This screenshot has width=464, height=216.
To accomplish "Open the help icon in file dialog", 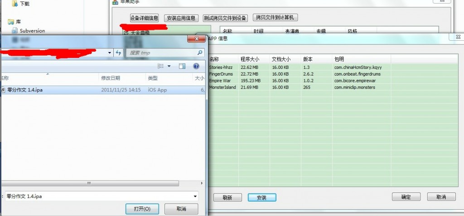I will (196, 66).
